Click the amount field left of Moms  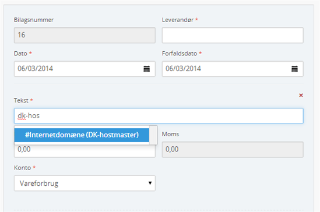pos(85,151)
